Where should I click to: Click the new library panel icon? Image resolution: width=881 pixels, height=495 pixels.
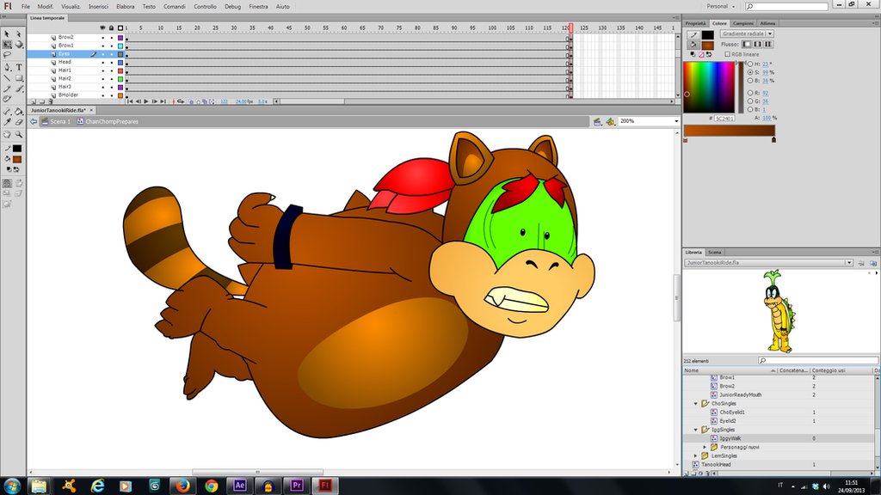click(873, 263)
